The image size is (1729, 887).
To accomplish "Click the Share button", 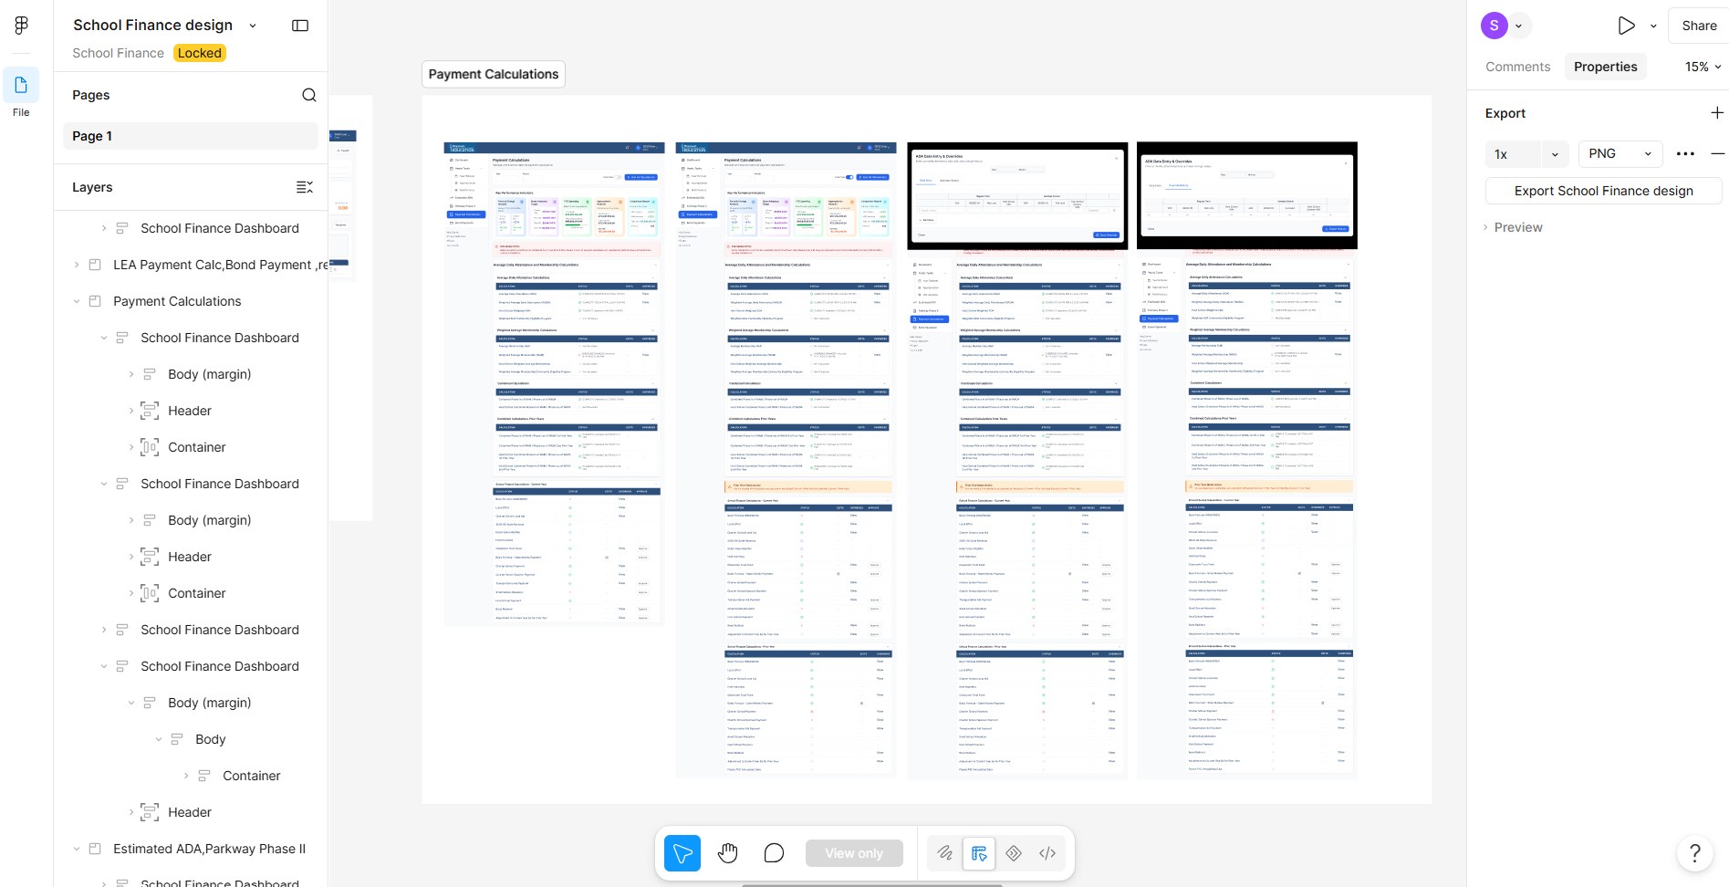I will point(1698,26).
